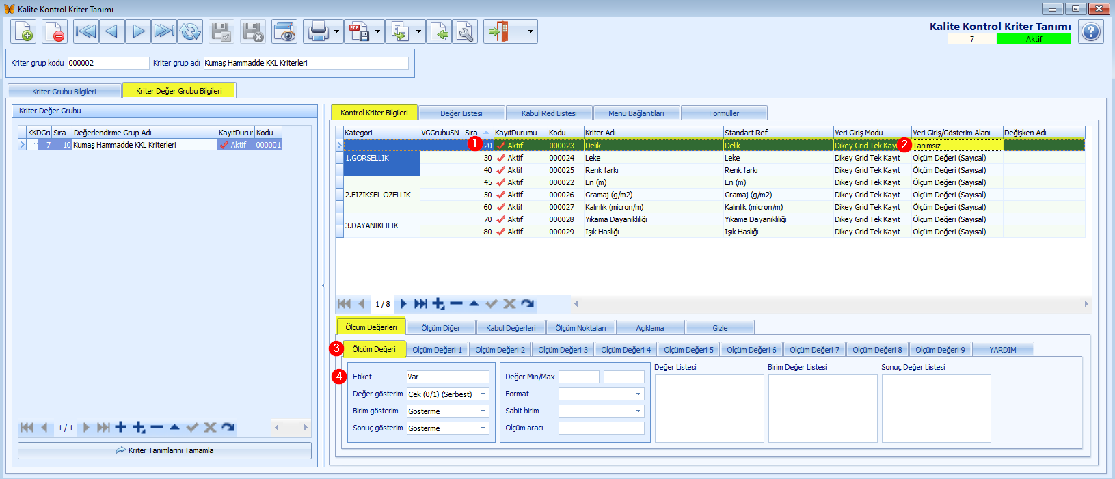Viewport: 1115px width, 479px height.
Task: Click the Ölçüm aracı input field
Action: pos(601,428)
